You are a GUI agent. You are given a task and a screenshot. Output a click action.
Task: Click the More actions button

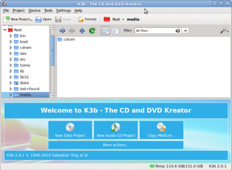coord(116,145)
